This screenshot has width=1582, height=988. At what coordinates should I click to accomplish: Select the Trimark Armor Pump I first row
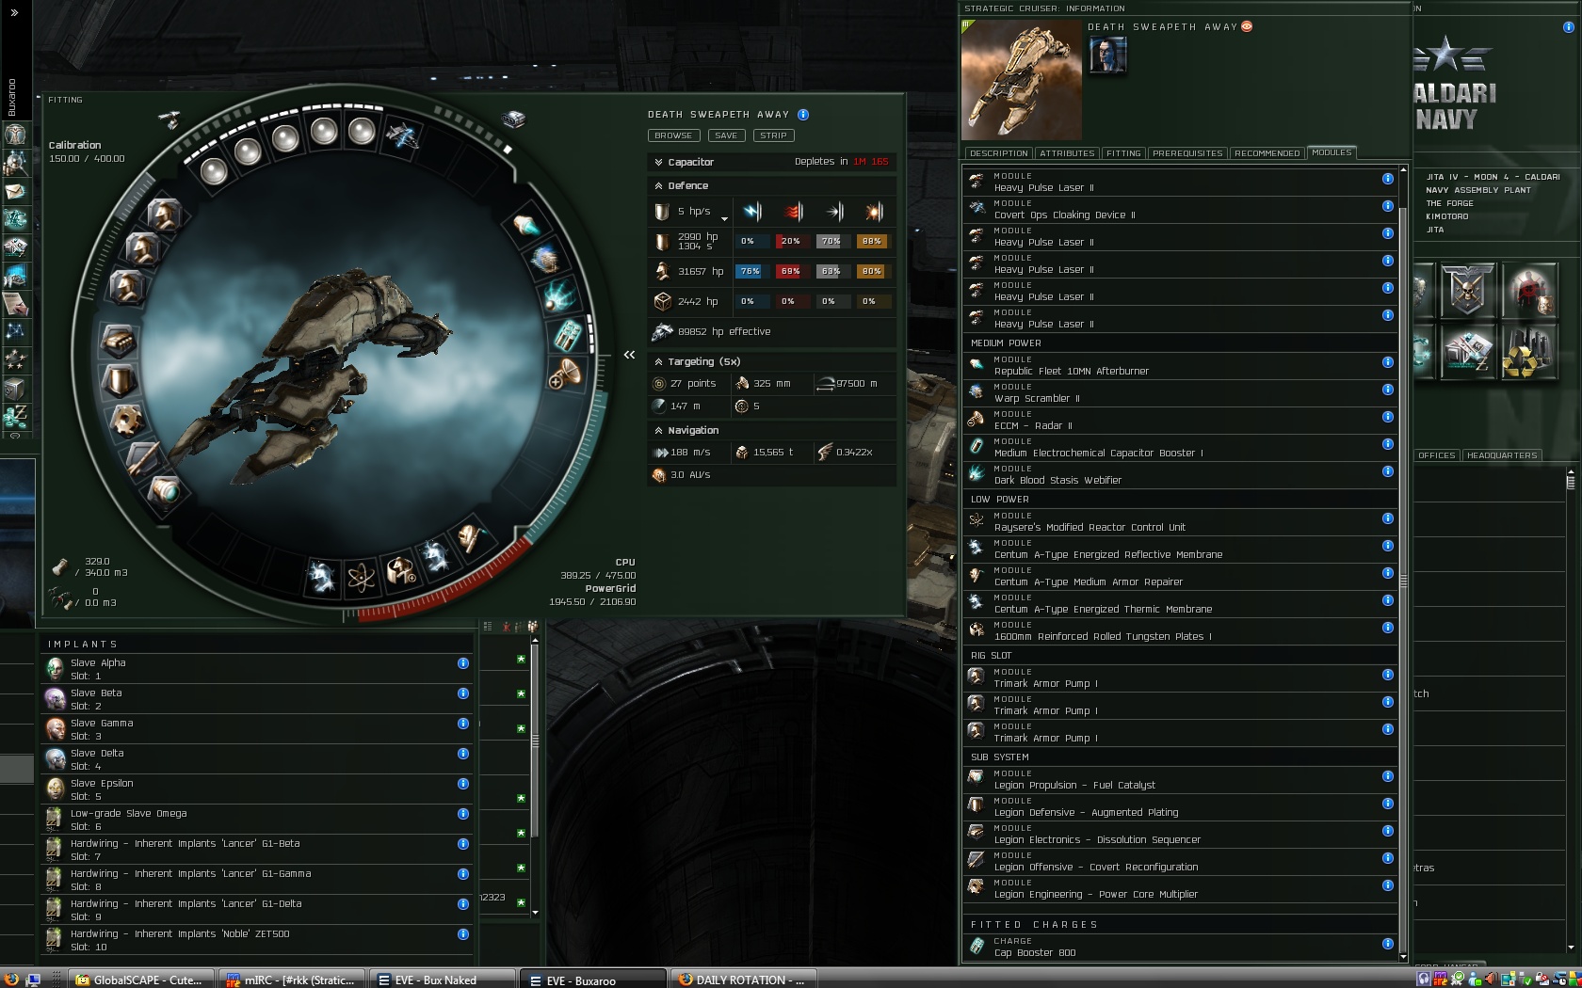(1180, 677)
